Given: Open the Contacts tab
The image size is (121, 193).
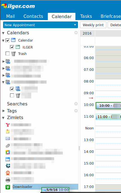Looking at the screenshot, I should coord(33,16).
